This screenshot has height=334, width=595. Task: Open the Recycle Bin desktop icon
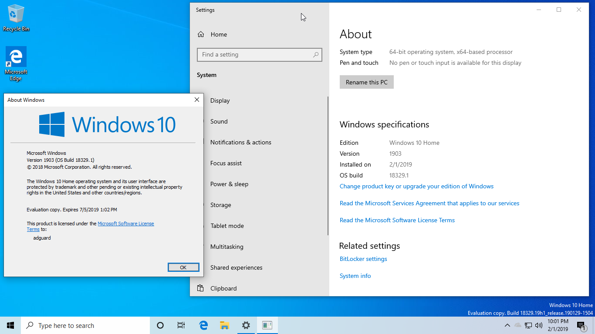16,18
